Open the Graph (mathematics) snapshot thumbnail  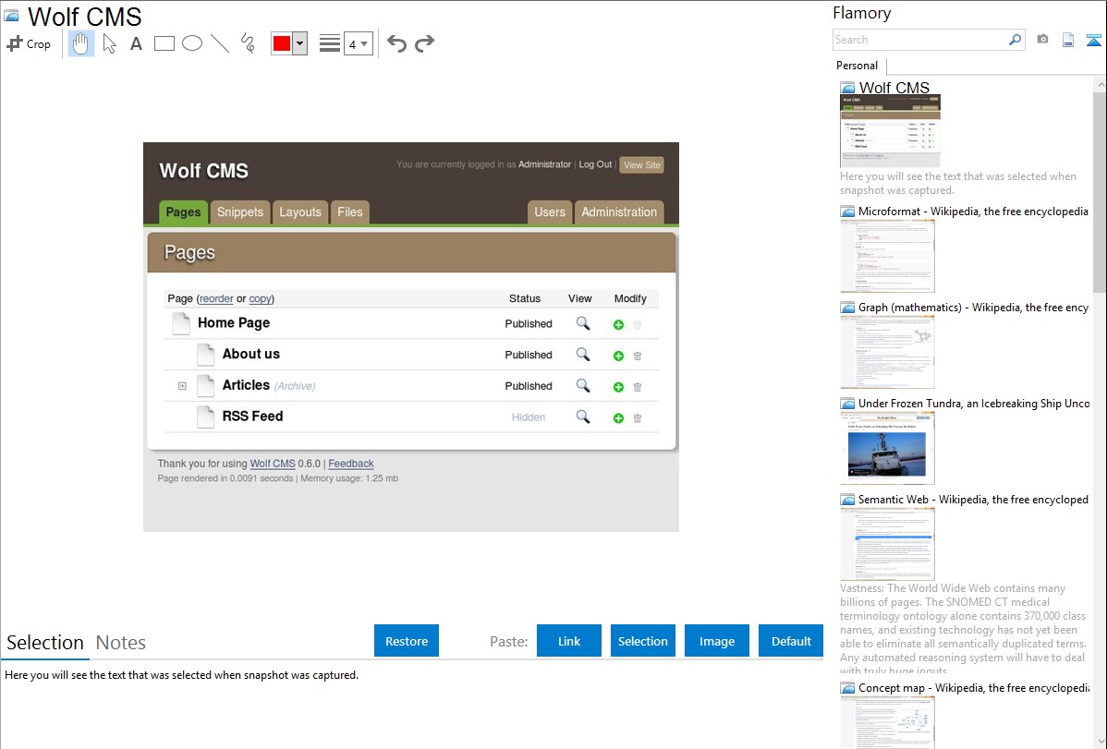887,352
